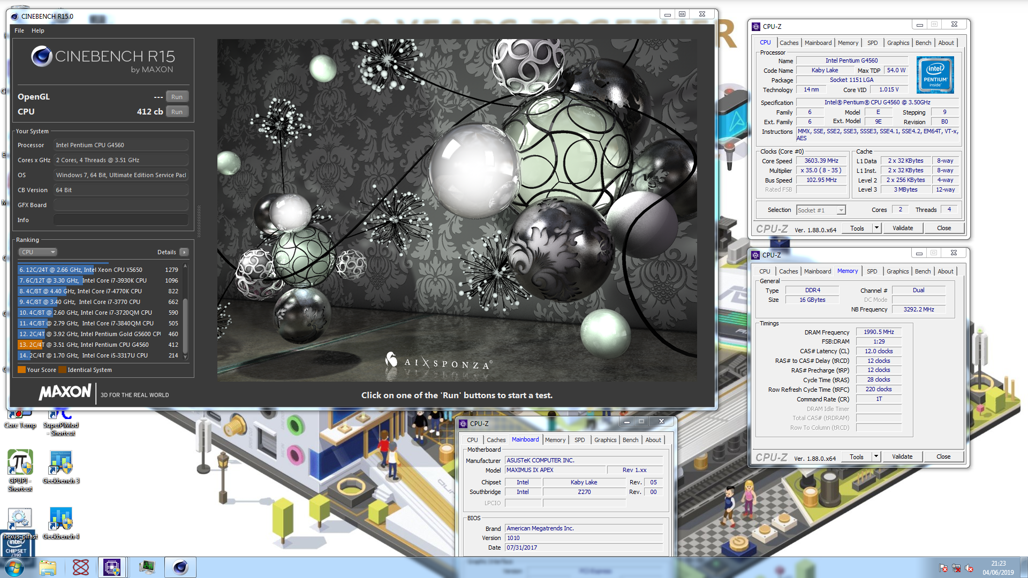Open the CPU ranking type dropdown

pyautogui.click(x=37, y=252)
